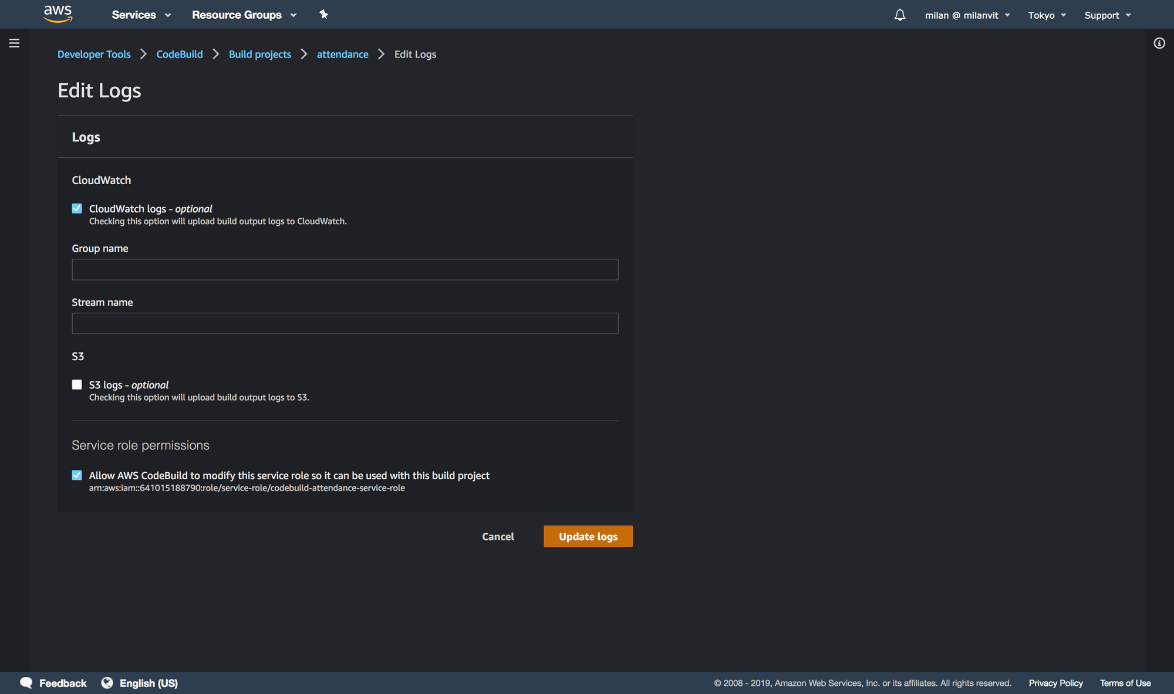Viewport: 1174px width, 694px height.
Task: Navigate to CodeBuild breadcrumb link
Action: (x=180, y=54)
